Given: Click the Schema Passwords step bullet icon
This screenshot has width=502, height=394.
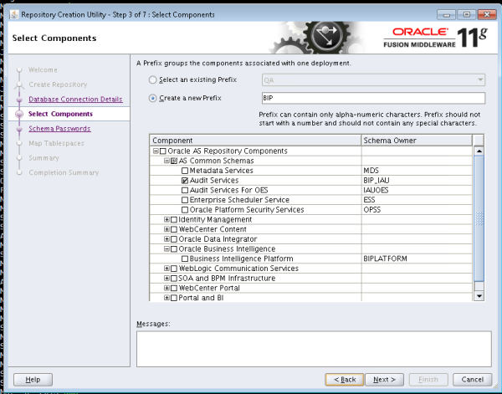Looking at the screenshot, I should tap(19, 129).
